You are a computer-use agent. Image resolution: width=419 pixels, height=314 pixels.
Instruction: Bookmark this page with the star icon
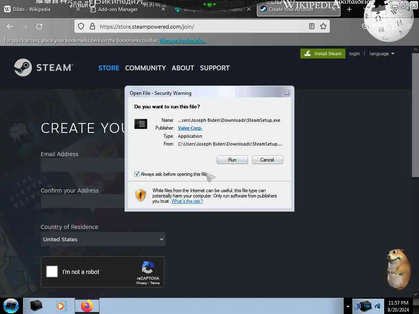323,26
